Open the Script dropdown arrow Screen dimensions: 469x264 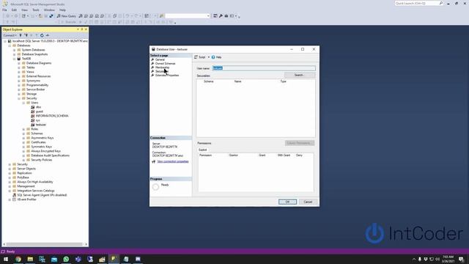click(208, 57)
